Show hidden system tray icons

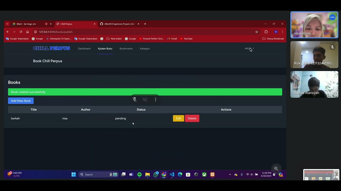tap(230, 175)
